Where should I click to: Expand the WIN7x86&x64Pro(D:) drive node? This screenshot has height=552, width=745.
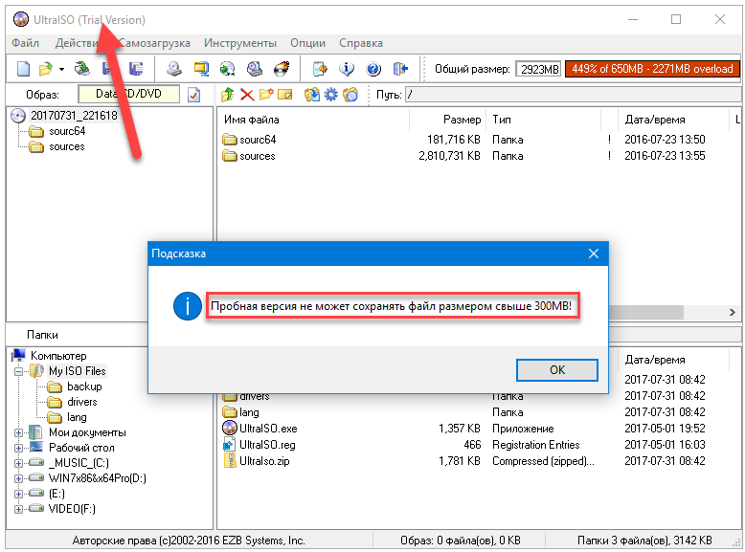(x=18, y=478)
